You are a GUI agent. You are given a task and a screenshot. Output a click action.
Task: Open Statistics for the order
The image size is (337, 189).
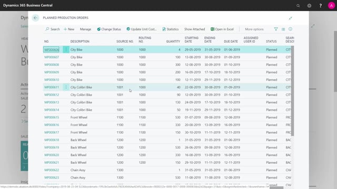pyautogui.click(x=171, y=29)
